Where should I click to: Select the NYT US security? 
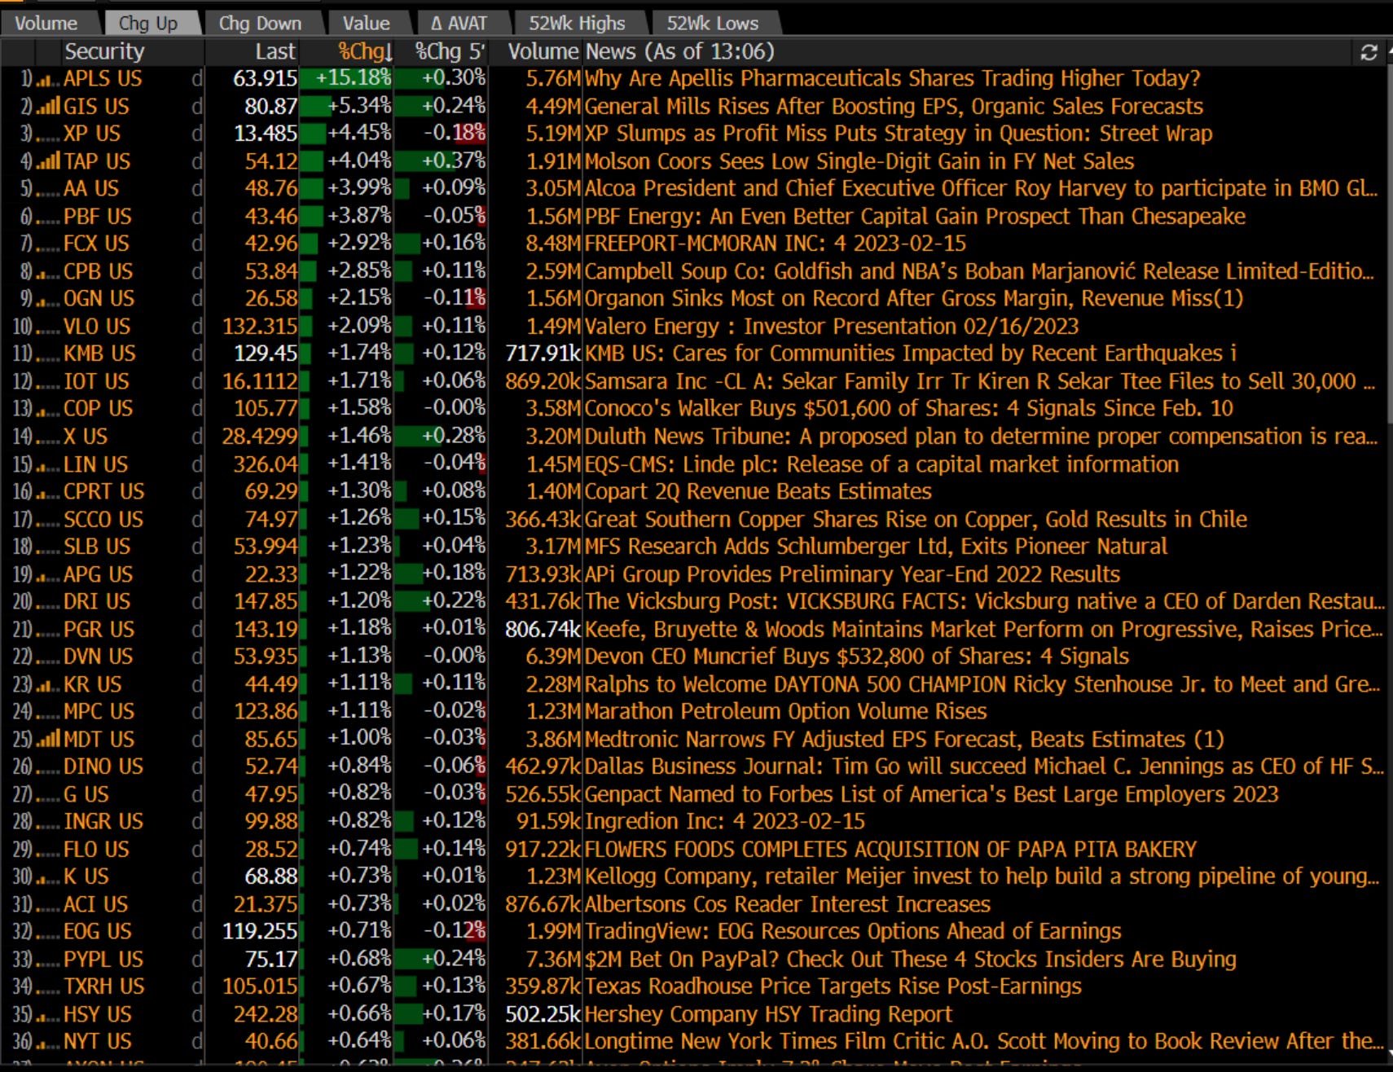click(x=97, y=1042)
